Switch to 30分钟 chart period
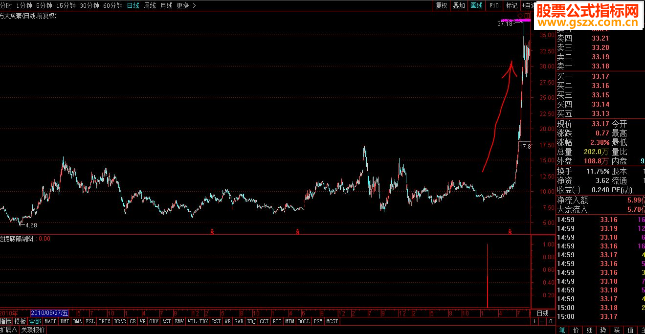 pos(89,5)
